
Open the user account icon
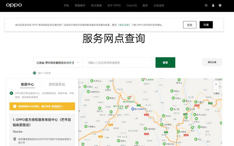point(220,5)
